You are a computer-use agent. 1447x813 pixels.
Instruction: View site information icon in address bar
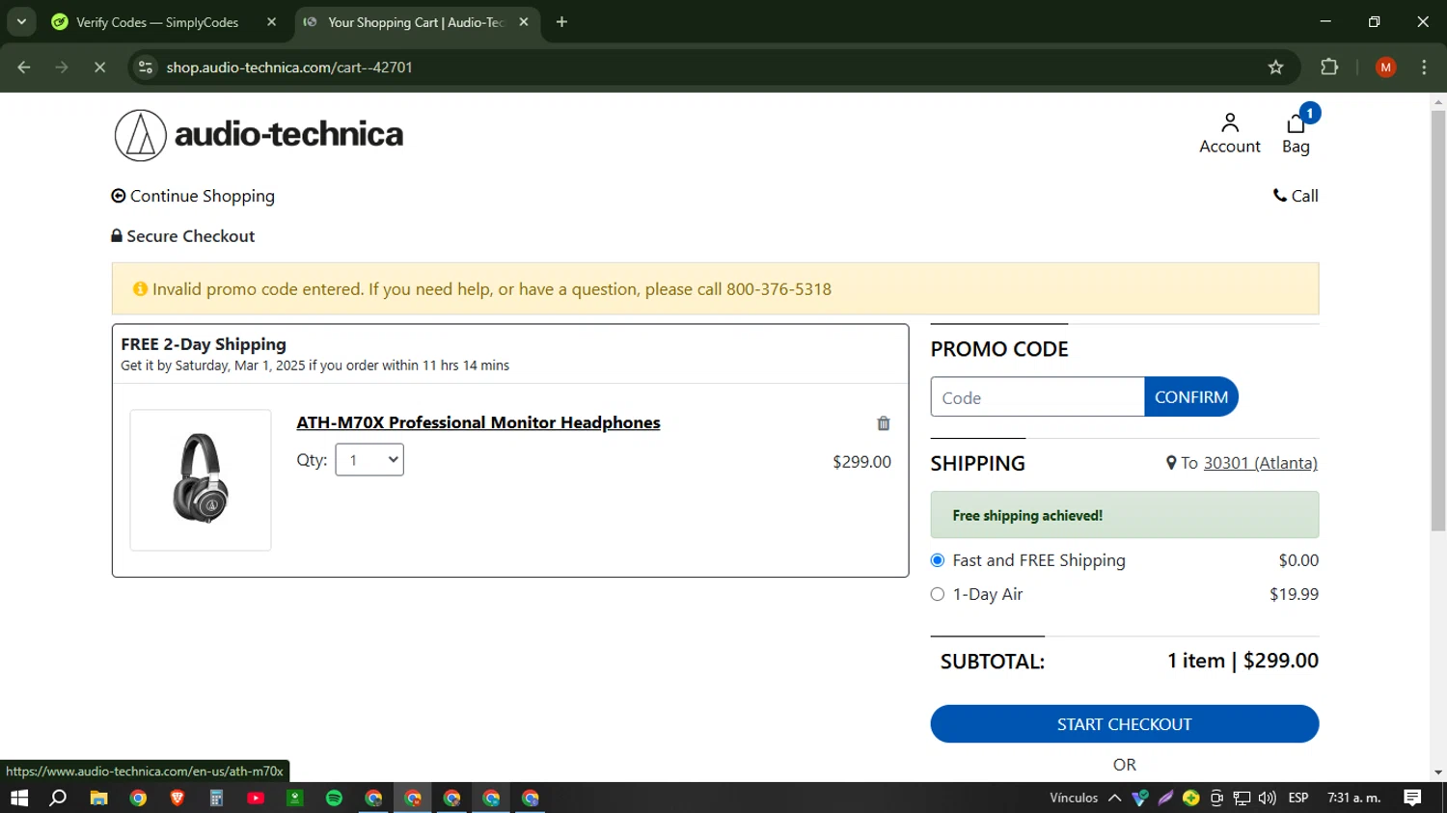pos(146,68)
